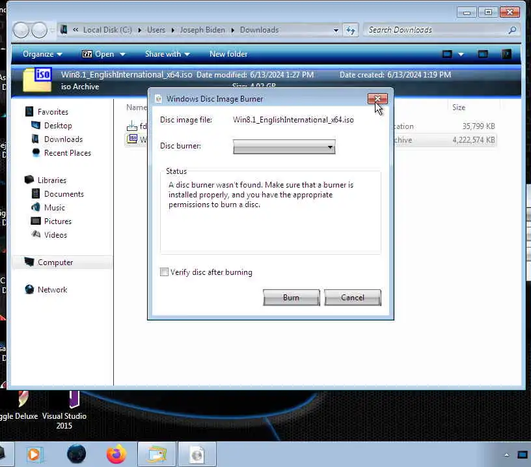Select Users in the address breadcrumb
531x467 pixels.
tap(156, 30)
